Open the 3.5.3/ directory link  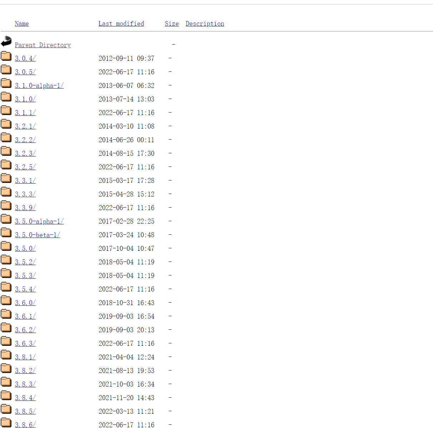(x=25, y=275)
